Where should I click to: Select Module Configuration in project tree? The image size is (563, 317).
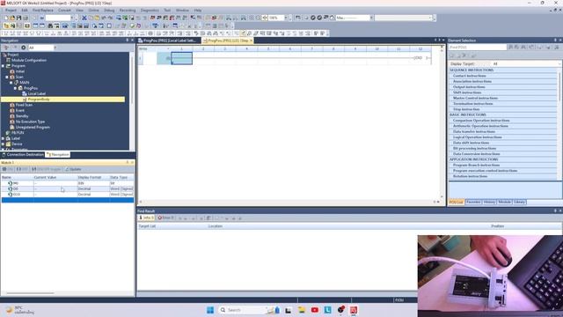coord(29,61)
